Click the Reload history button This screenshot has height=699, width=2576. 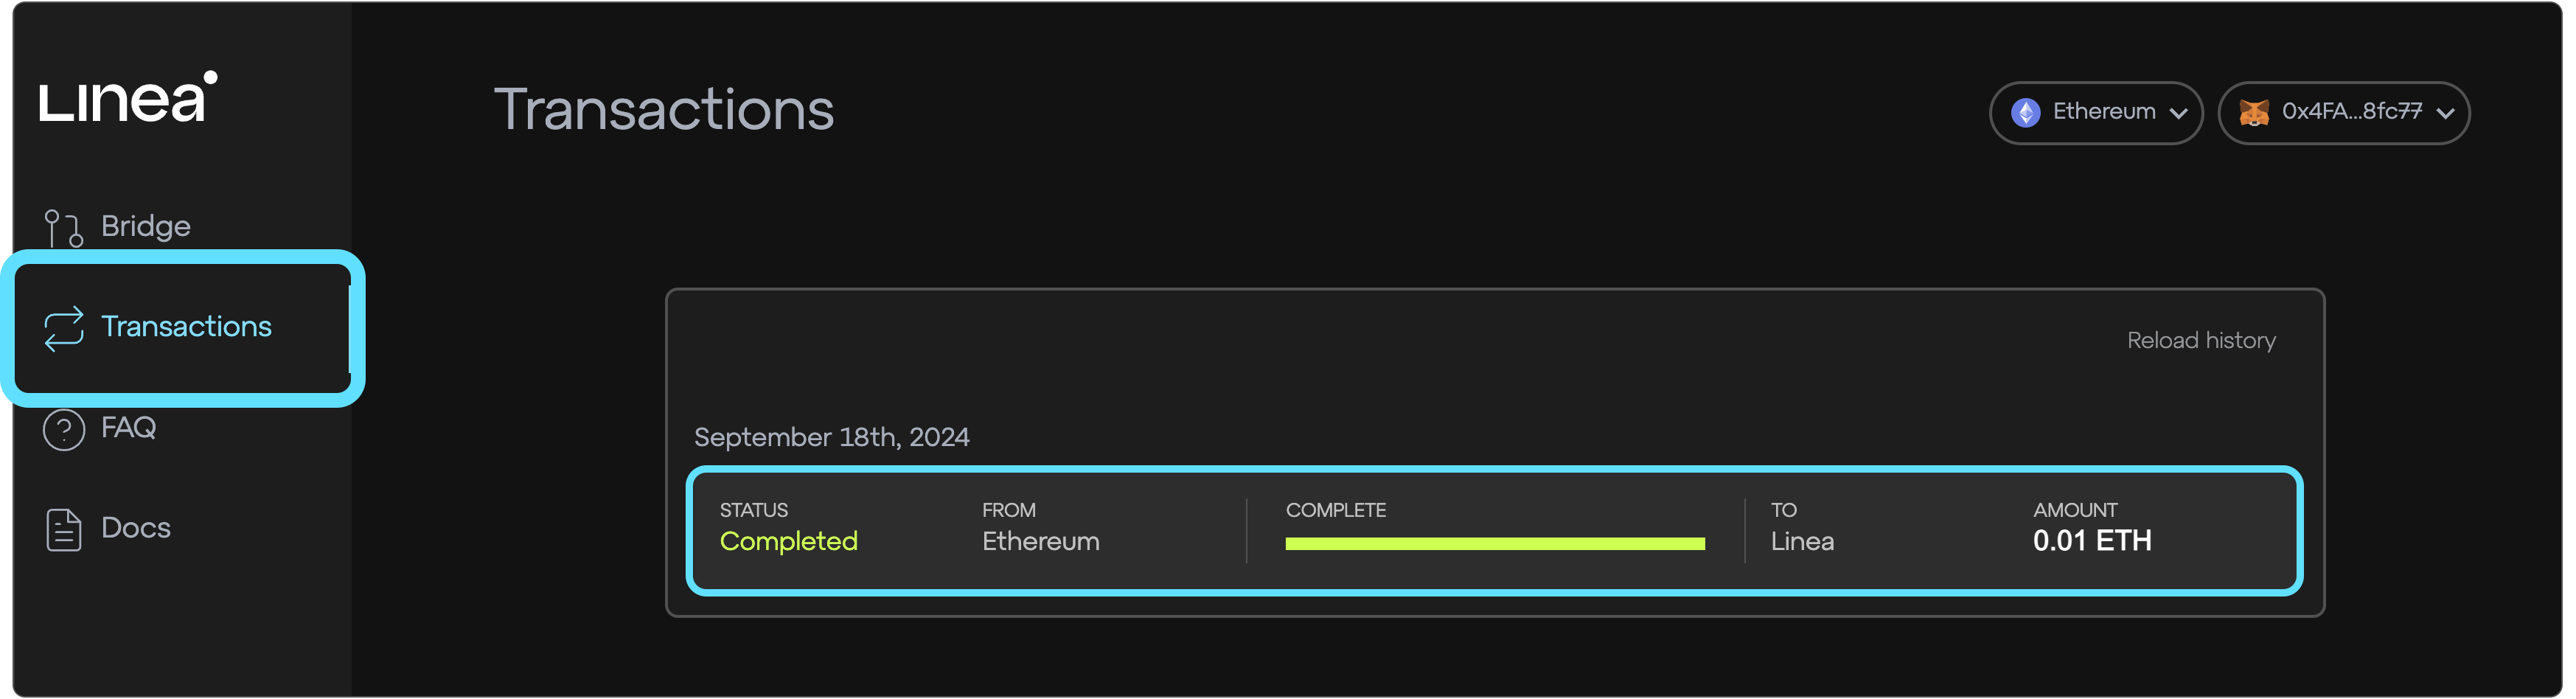tap(2202, 341)
